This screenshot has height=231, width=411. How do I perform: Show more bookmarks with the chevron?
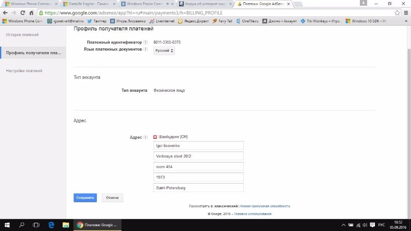(x=406, y=21)
